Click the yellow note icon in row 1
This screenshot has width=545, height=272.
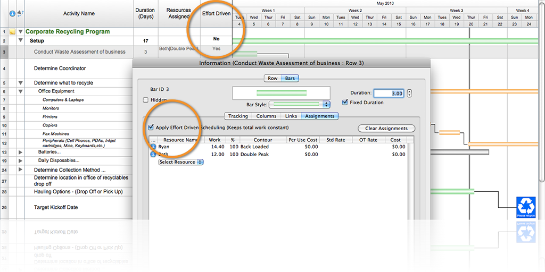pos(12,32)
